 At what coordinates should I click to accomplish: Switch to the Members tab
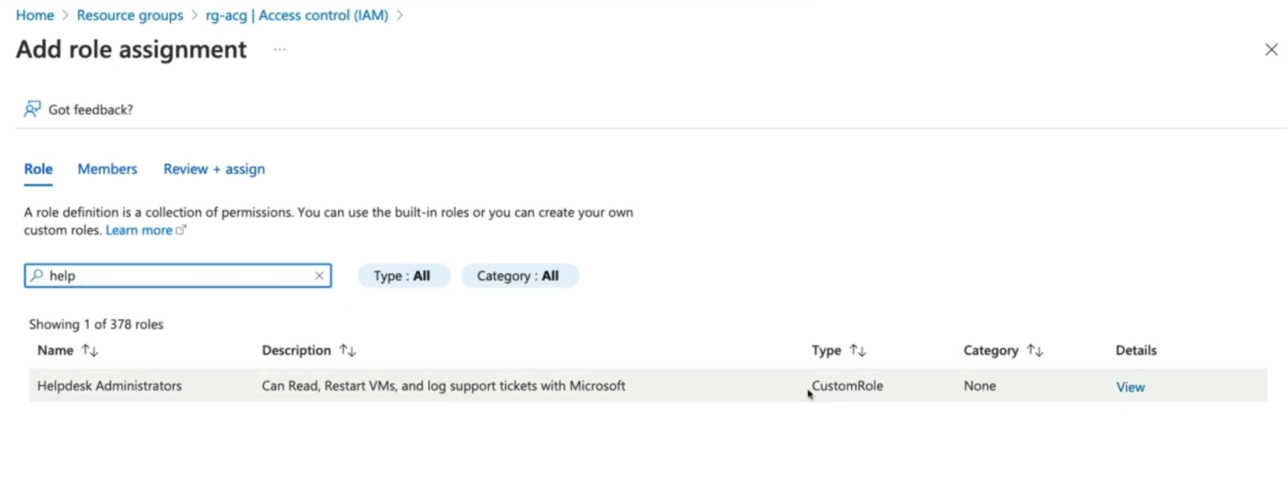coord(107,169)
